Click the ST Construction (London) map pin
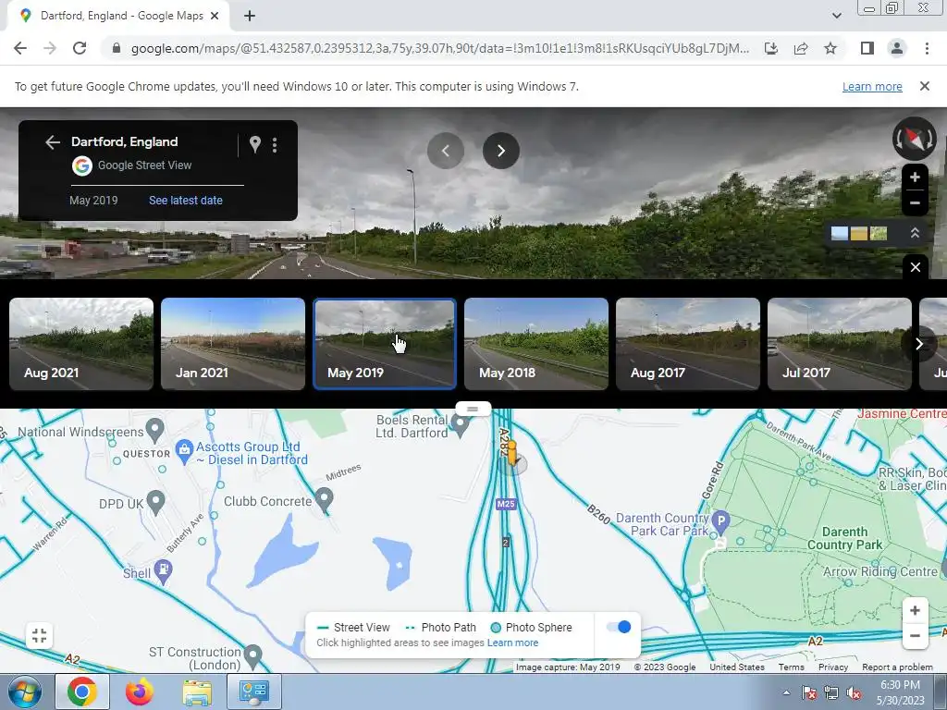 click(x=253, y=655)
